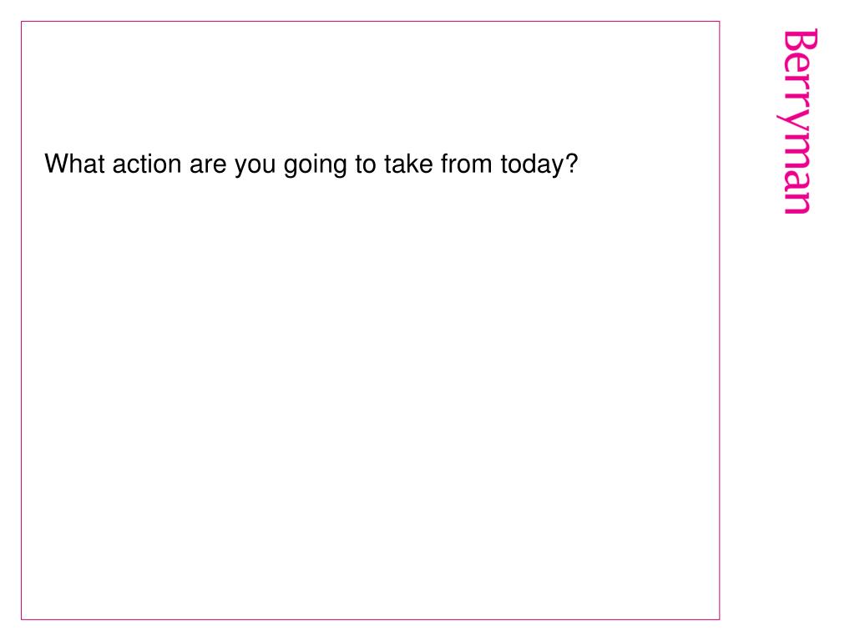The height and width of the screenshot is (641, 855).
Task: Click the word "from" in the sentence
Action: (466, 164)
